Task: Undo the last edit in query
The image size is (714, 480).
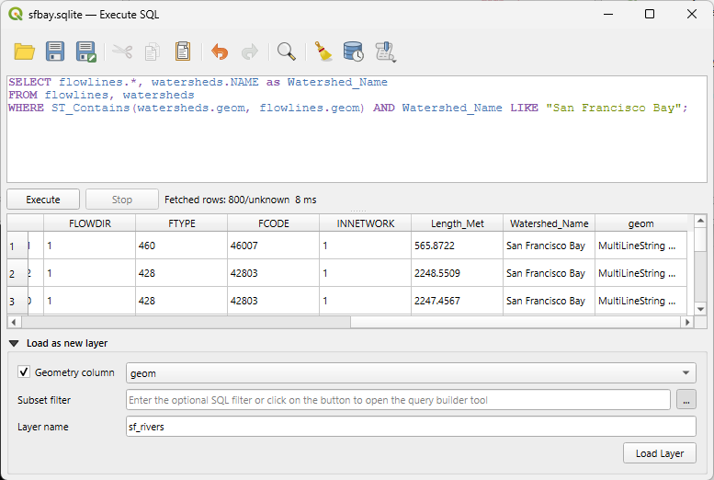Action: [x=219, y=51]
